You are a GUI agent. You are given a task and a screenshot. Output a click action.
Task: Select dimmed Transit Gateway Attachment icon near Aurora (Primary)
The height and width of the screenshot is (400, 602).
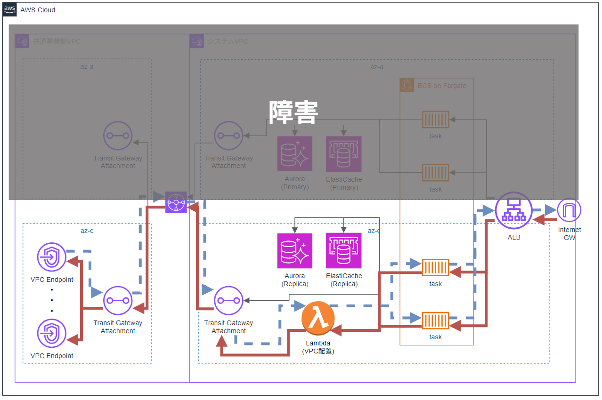tap(229, 136)
